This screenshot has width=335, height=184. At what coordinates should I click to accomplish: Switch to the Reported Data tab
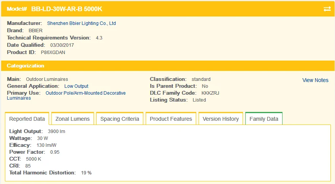tap(27, 119)
